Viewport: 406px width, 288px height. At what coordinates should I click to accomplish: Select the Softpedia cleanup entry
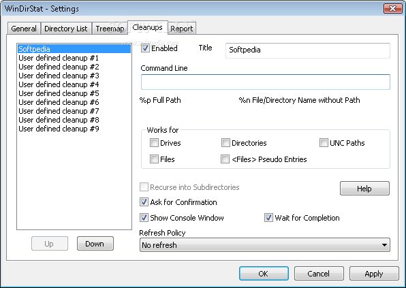point(74,49)
